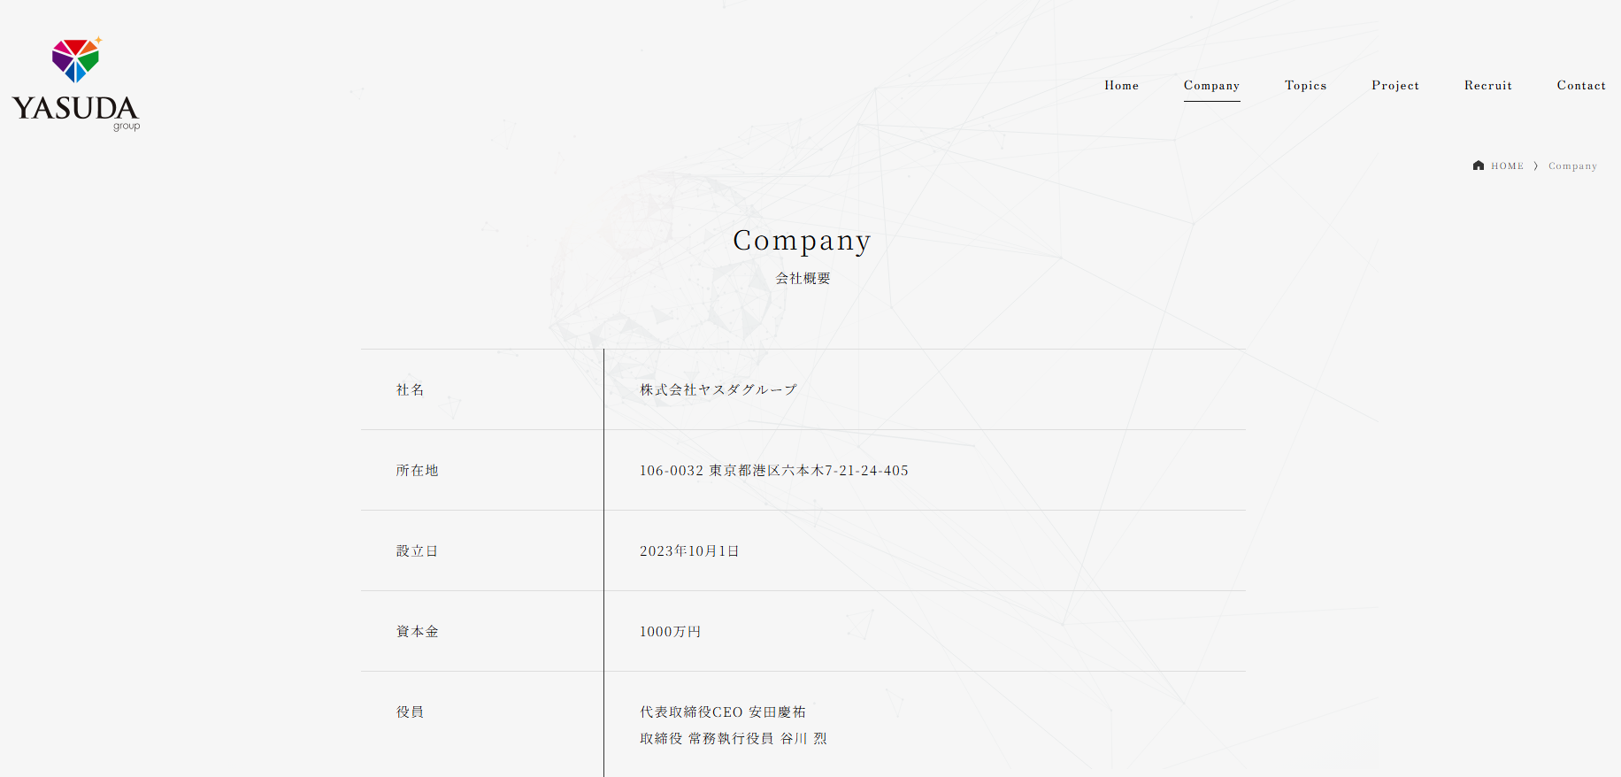The width and height of the screenshot is (1621, 777).
Task: Go to the Topics page
Action: 1305,86
